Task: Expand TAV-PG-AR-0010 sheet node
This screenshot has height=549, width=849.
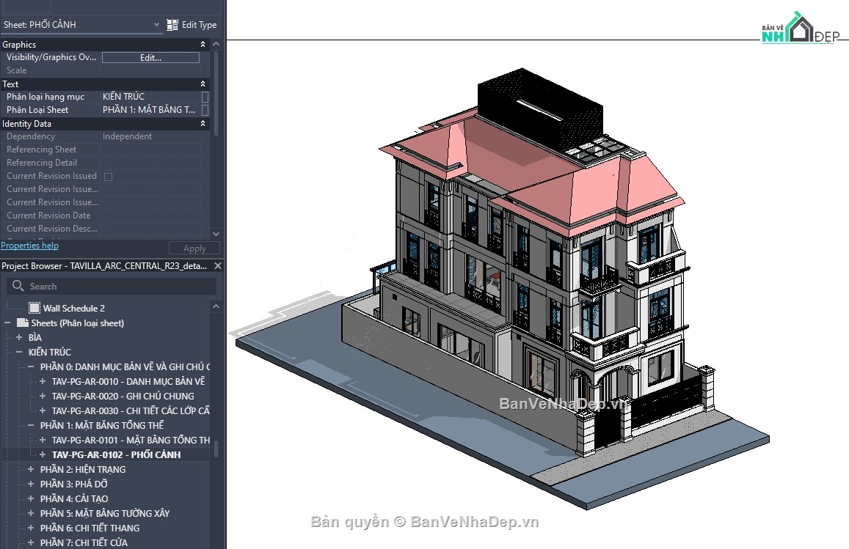Action: pyautogui.click(x=43, y=381)
